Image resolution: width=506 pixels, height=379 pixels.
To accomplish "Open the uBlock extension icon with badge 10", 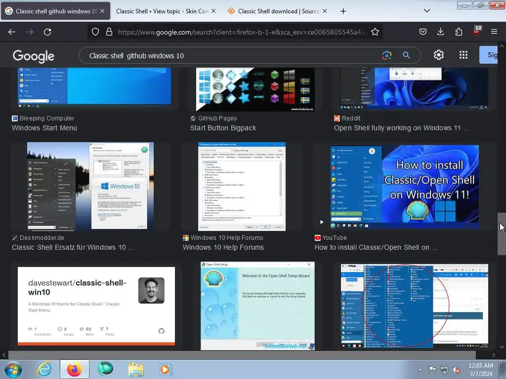I will click(477, 31).
